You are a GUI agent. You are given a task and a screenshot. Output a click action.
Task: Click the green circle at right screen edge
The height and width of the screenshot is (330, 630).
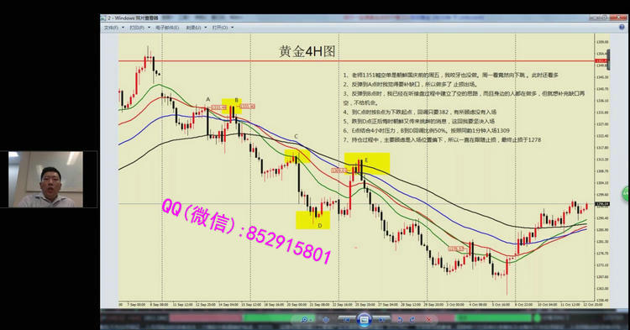click(626, 194)
